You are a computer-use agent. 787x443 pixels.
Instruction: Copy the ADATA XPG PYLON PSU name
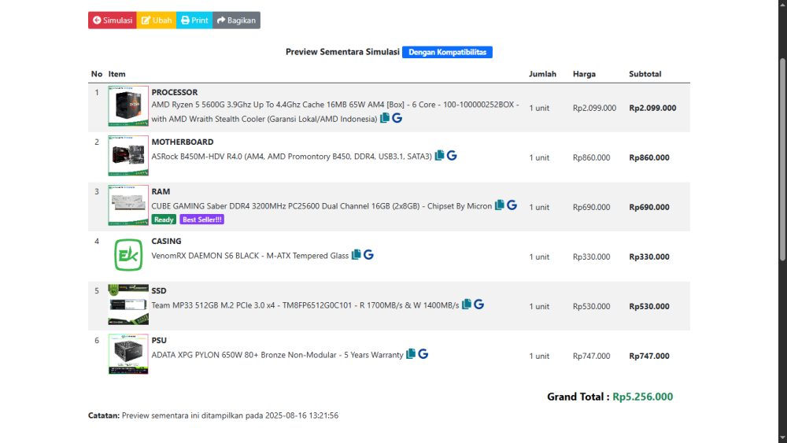[x=411, y=354]
